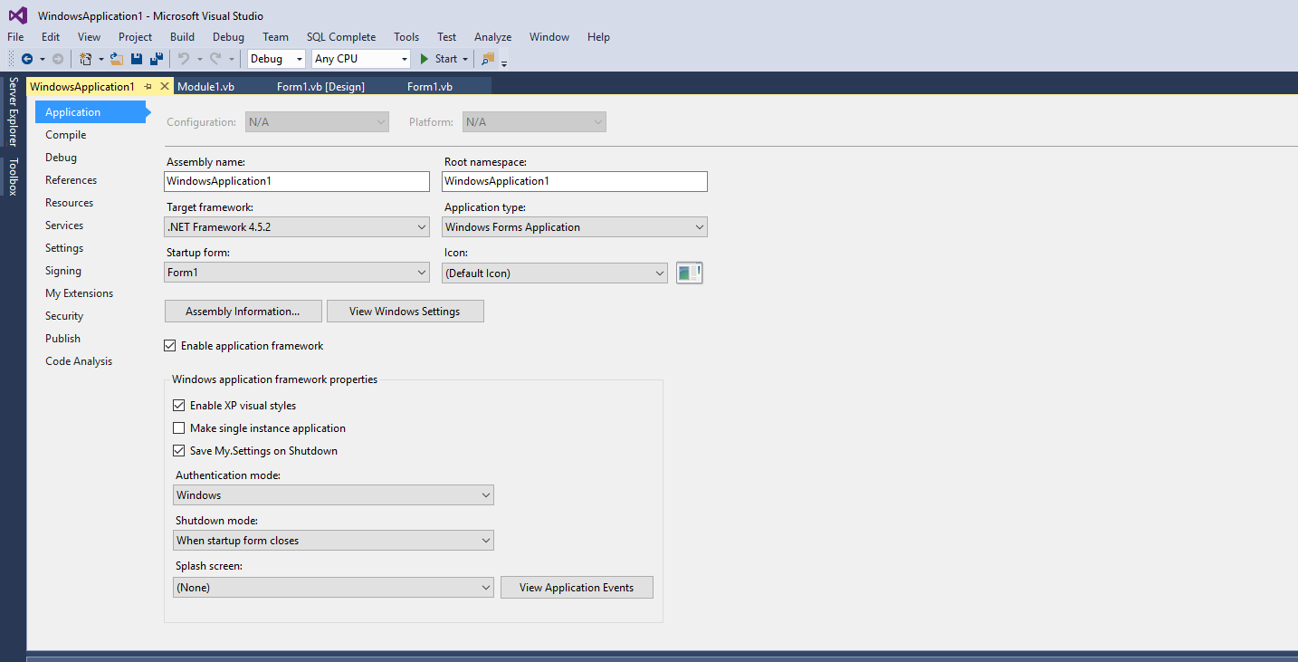This screenshot has height=662, width=1298.
Task: Select the Code Analysis properties page
Action: [x=80, y=361]
